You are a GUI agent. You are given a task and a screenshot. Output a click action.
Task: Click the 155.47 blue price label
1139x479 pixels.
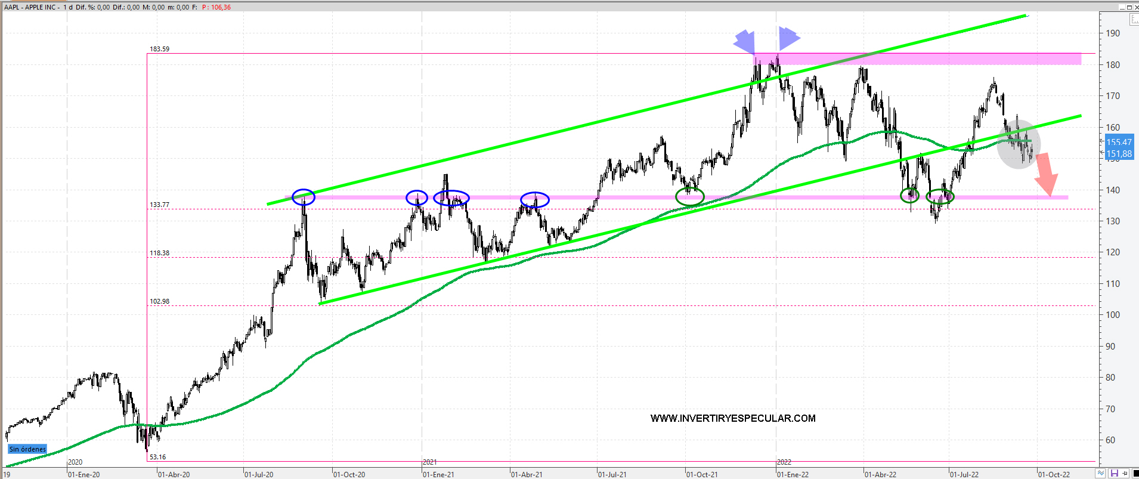tap(1119, 142)
